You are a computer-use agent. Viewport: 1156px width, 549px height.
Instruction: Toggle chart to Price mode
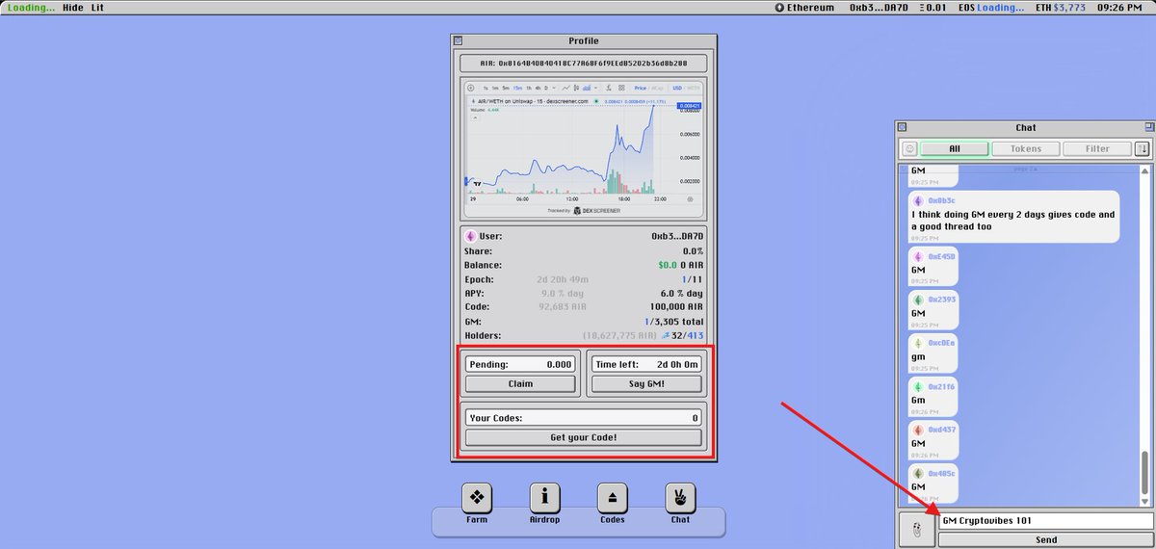tap(640, 88)
